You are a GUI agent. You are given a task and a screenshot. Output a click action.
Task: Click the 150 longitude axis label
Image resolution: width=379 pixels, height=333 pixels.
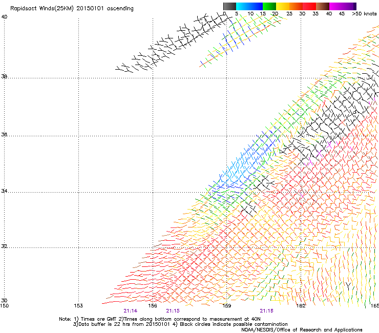click(4, 306)
